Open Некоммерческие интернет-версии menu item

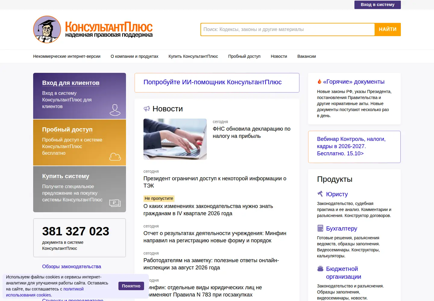[x=67, y=56]
